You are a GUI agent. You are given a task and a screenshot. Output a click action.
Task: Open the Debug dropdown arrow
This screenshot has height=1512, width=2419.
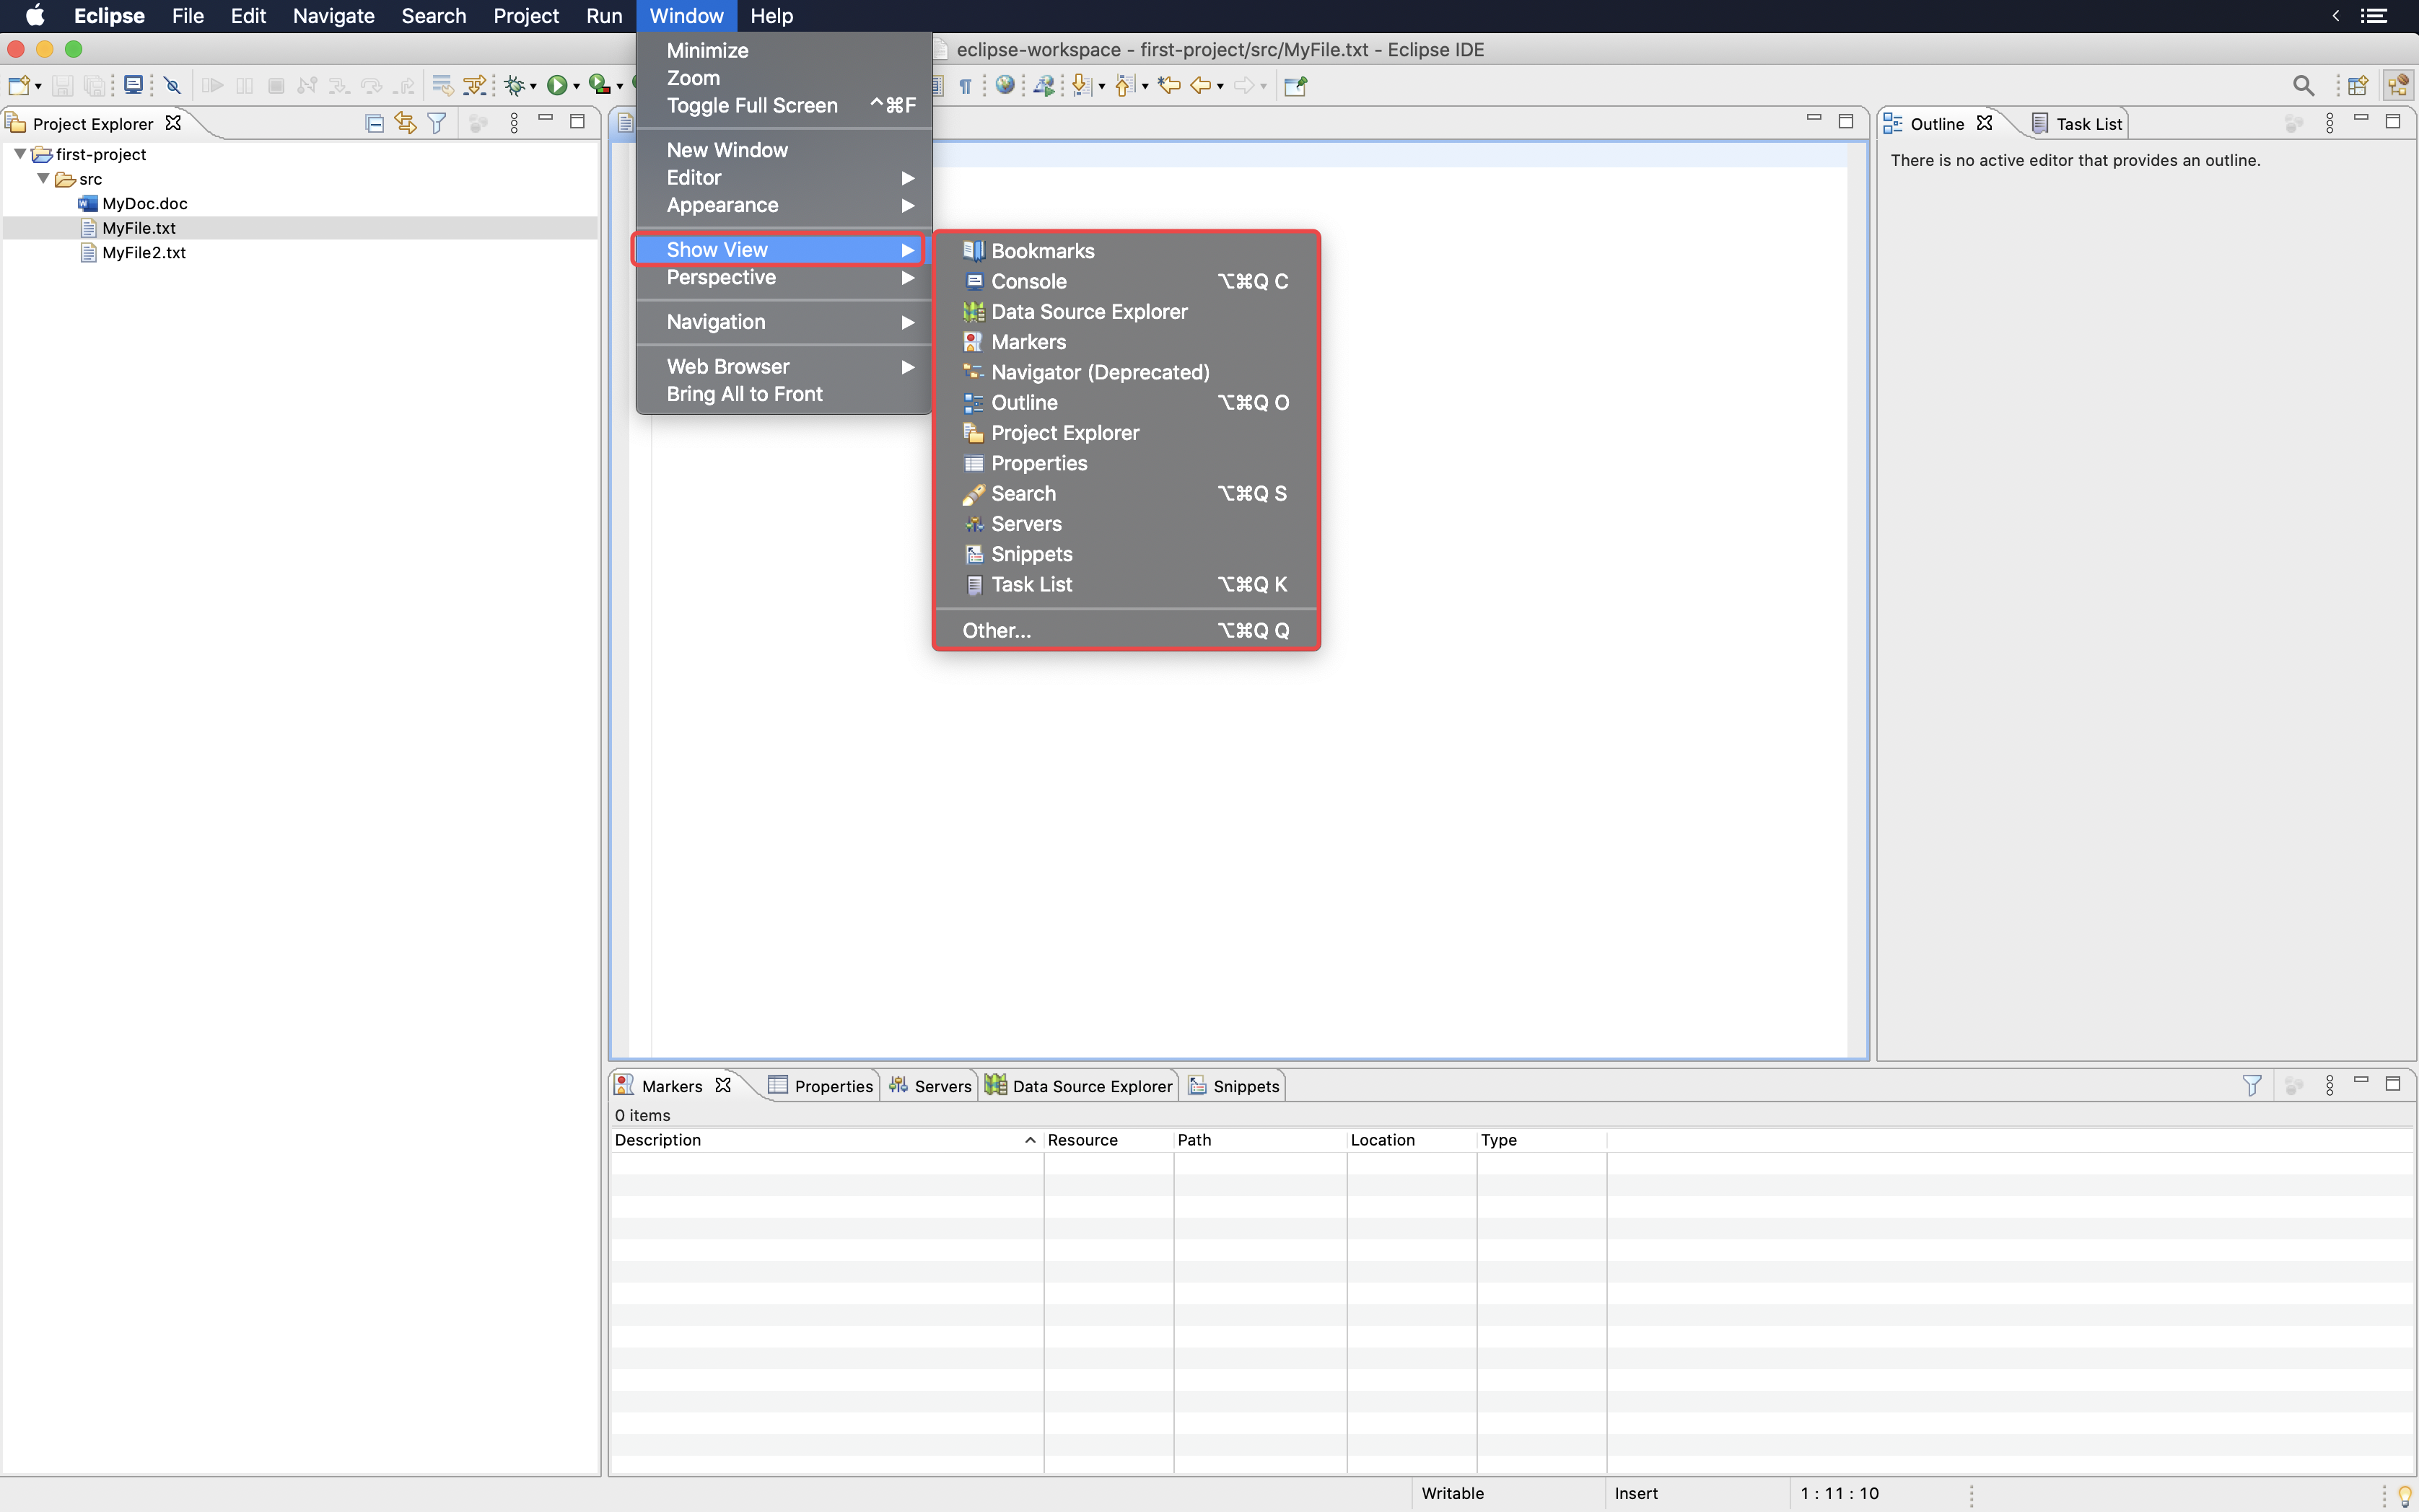533,87
